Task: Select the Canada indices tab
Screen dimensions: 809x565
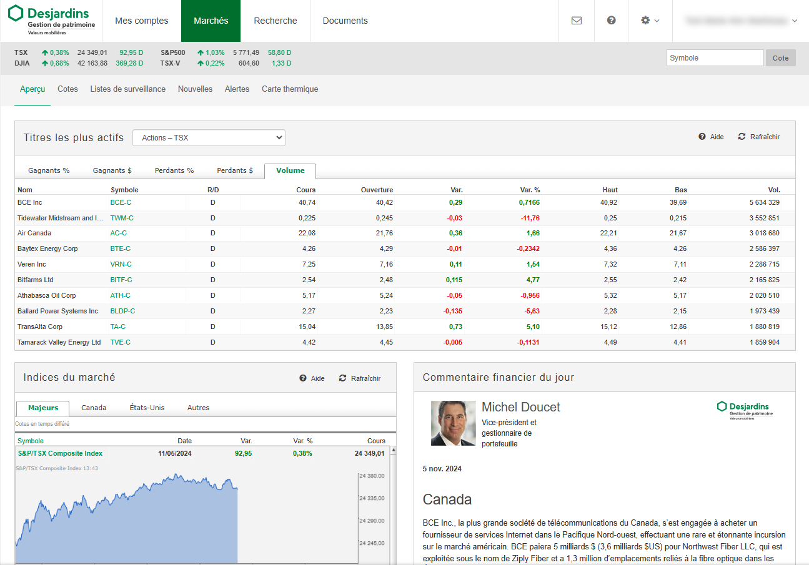Action: tap(94, 408)
